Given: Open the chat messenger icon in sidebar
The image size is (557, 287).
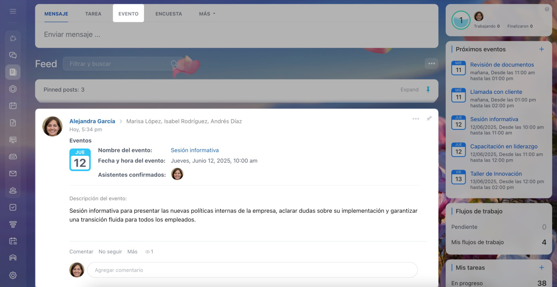Looking at the screenshot, I should click(x=13, y=55).
